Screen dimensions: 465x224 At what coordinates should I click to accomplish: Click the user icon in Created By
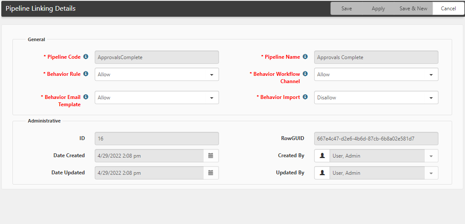[x=322, y=156]
